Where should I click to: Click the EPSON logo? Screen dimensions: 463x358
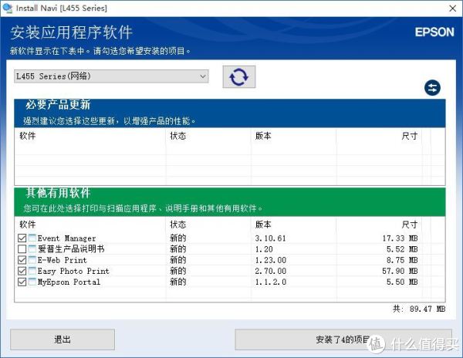tap(434, 32)
